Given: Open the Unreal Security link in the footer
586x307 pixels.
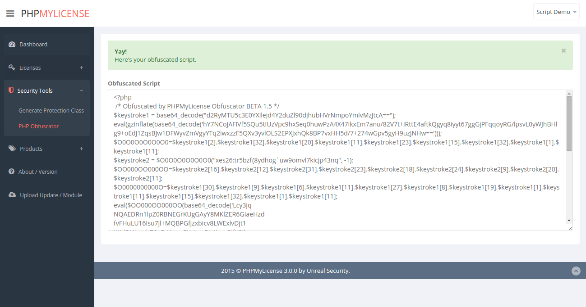Looking at the screenshot, I should (x=328, y=271).
